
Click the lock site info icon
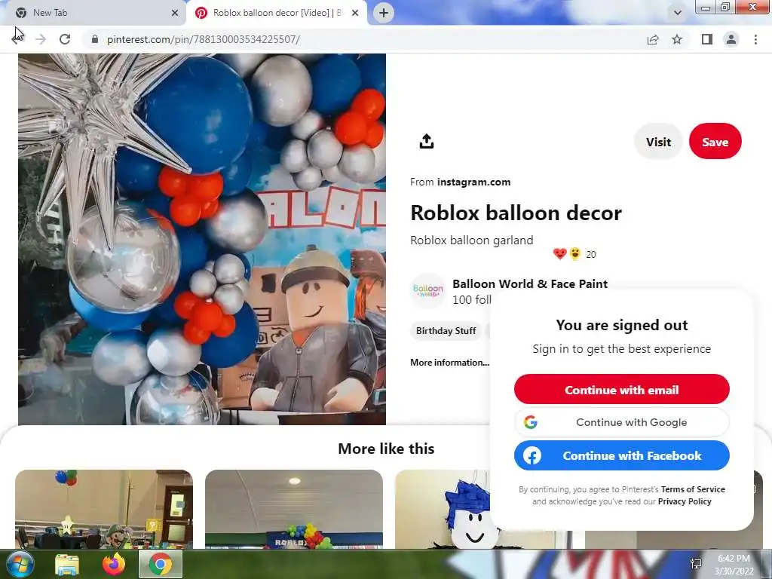pos(95,39)
